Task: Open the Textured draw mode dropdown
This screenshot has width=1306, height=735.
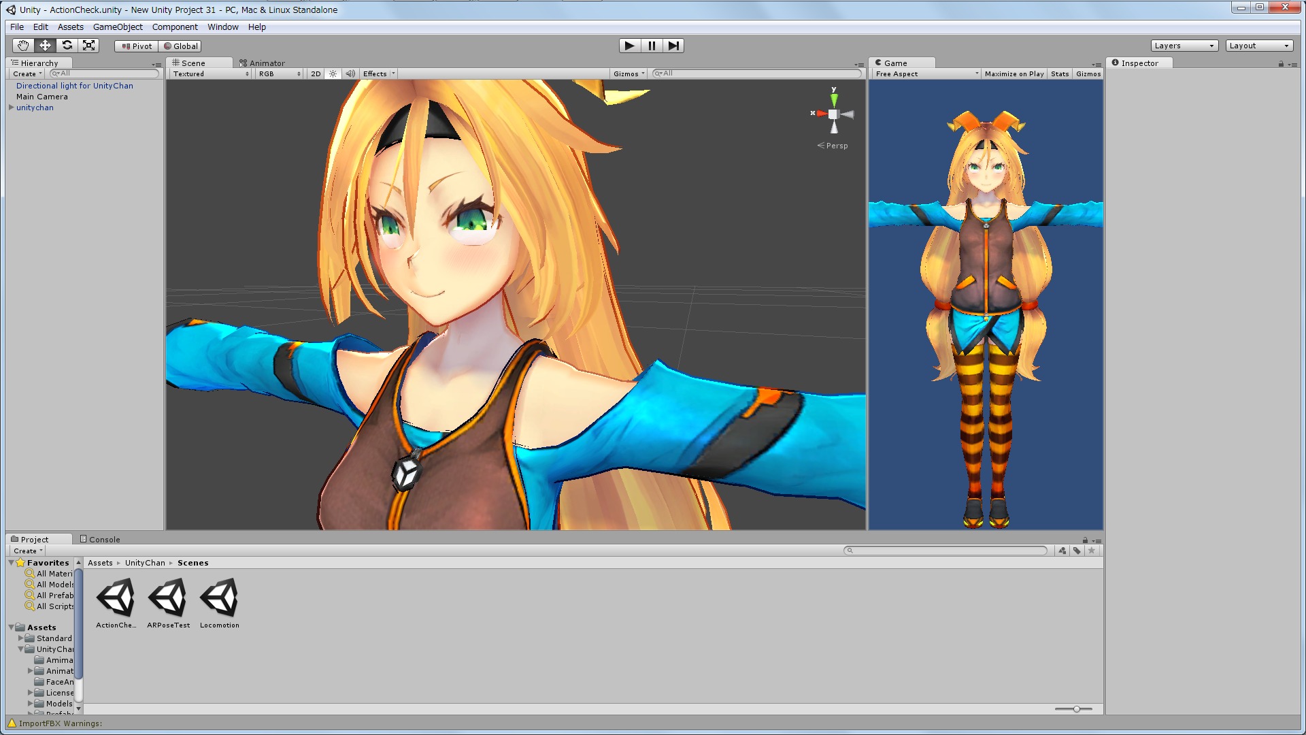Action: click(x=210, y=73)
